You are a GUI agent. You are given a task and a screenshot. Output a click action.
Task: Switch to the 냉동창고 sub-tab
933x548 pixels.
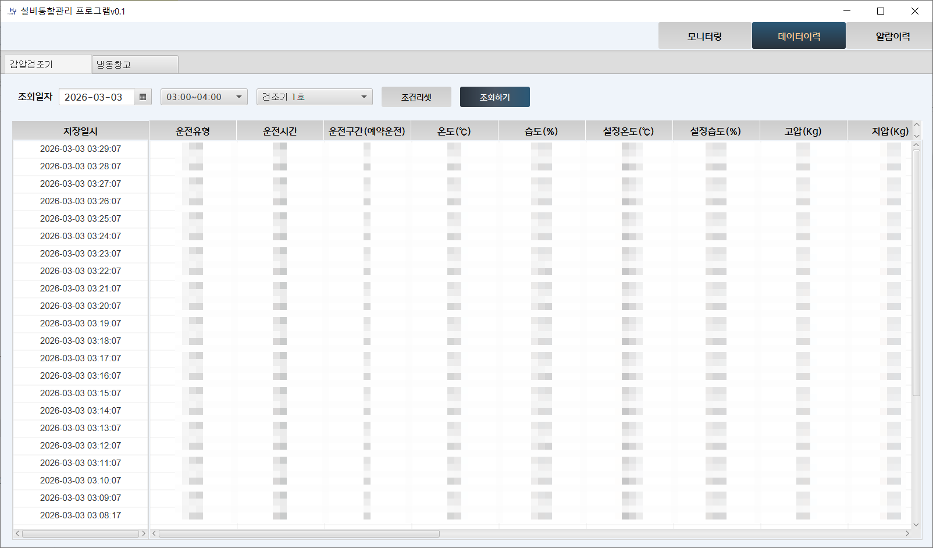tap(134, 65)
